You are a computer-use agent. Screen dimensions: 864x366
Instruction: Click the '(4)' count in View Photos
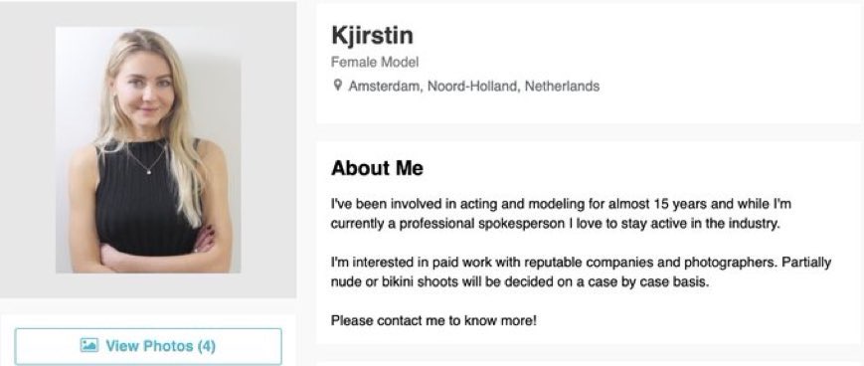pyautogui.click(x=206, y=346)
